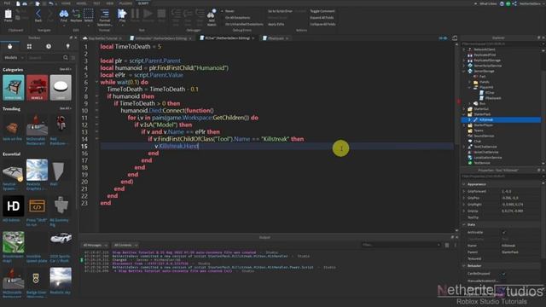Select the Vehicle category thumbnail
The width and height of the screenshot is (546, 307).
[x=37, y=88]
